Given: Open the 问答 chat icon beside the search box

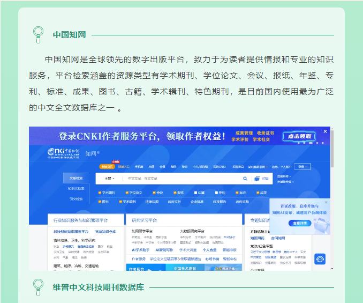Looking at the screenshot, I should [x=257, y=179].
